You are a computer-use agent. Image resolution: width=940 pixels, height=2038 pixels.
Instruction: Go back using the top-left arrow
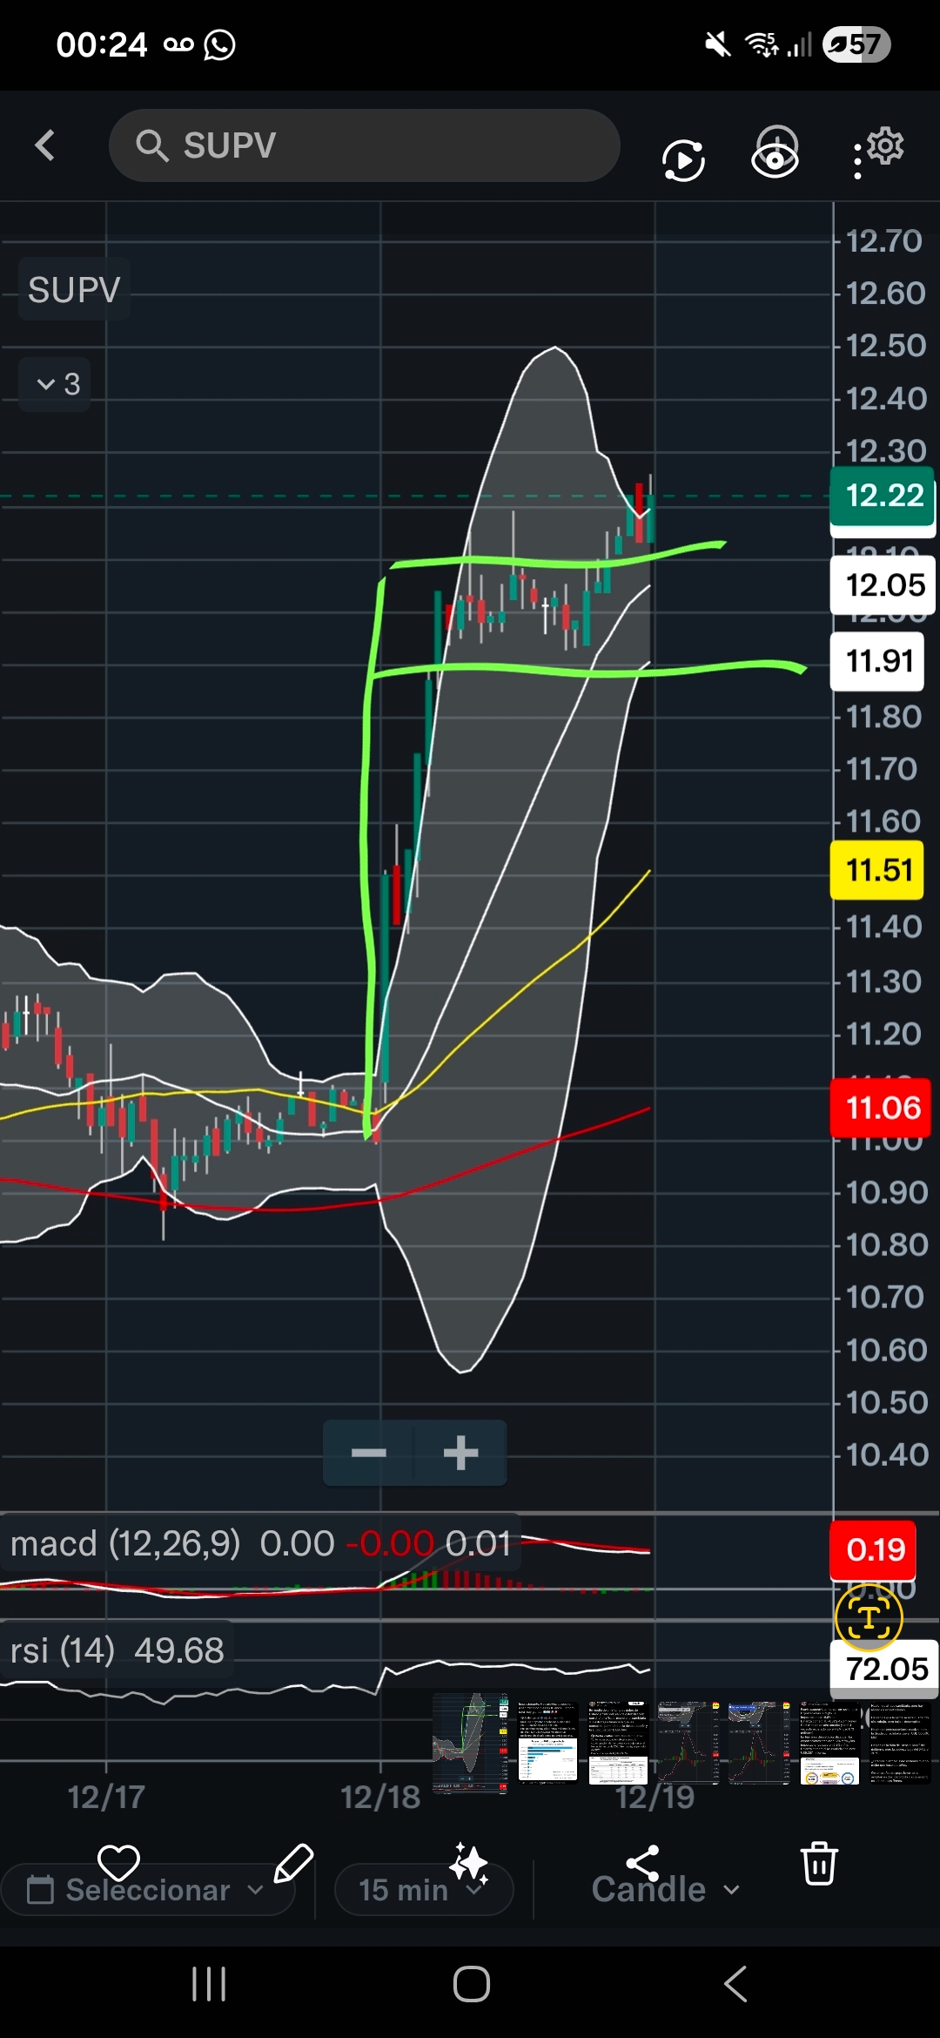[x=45, y=145]
